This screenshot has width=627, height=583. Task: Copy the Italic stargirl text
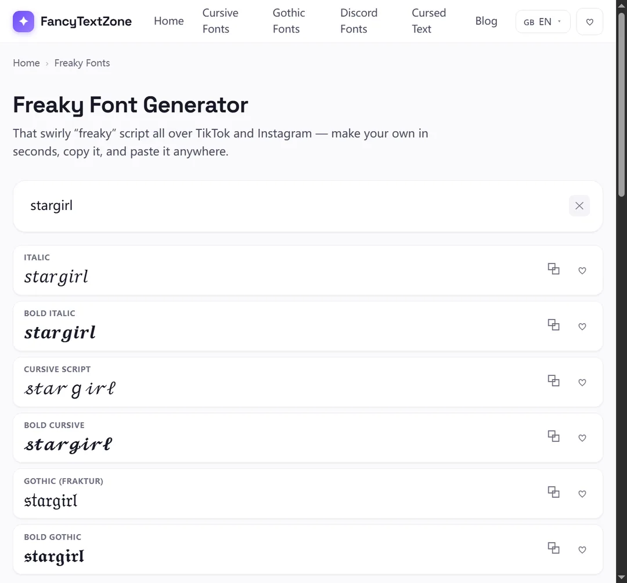553,269
